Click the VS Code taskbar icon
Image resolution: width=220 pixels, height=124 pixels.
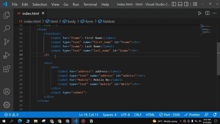click(x=75, y=121)
